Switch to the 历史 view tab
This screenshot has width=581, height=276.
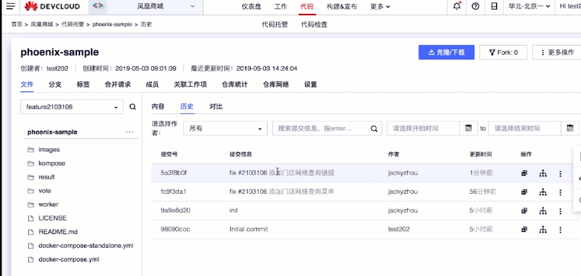point(187,106)
